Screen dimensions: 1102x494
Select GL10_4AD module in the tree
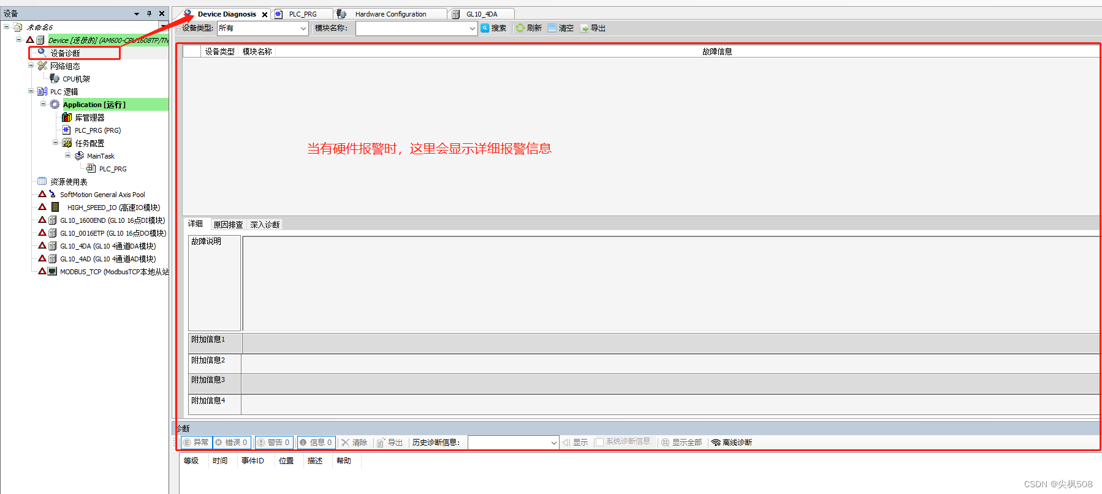[108, 259]
